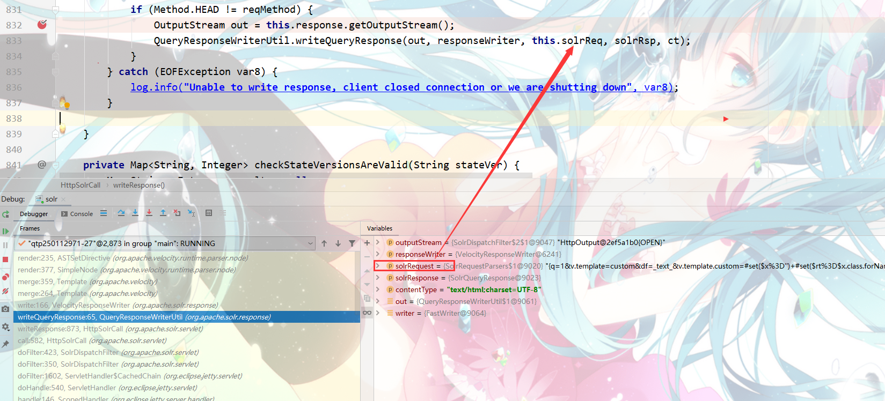Collapse the code fold marker on line 835
885x401 pixels.
pyautogui.click(x=55, y=72)
